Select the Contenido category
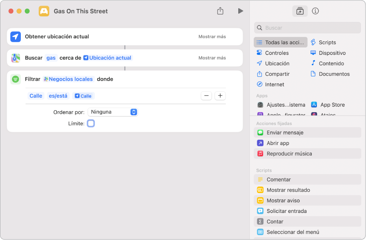Image resolution: width=366 pixels, height=240 pixels. [x=327, y=63]
